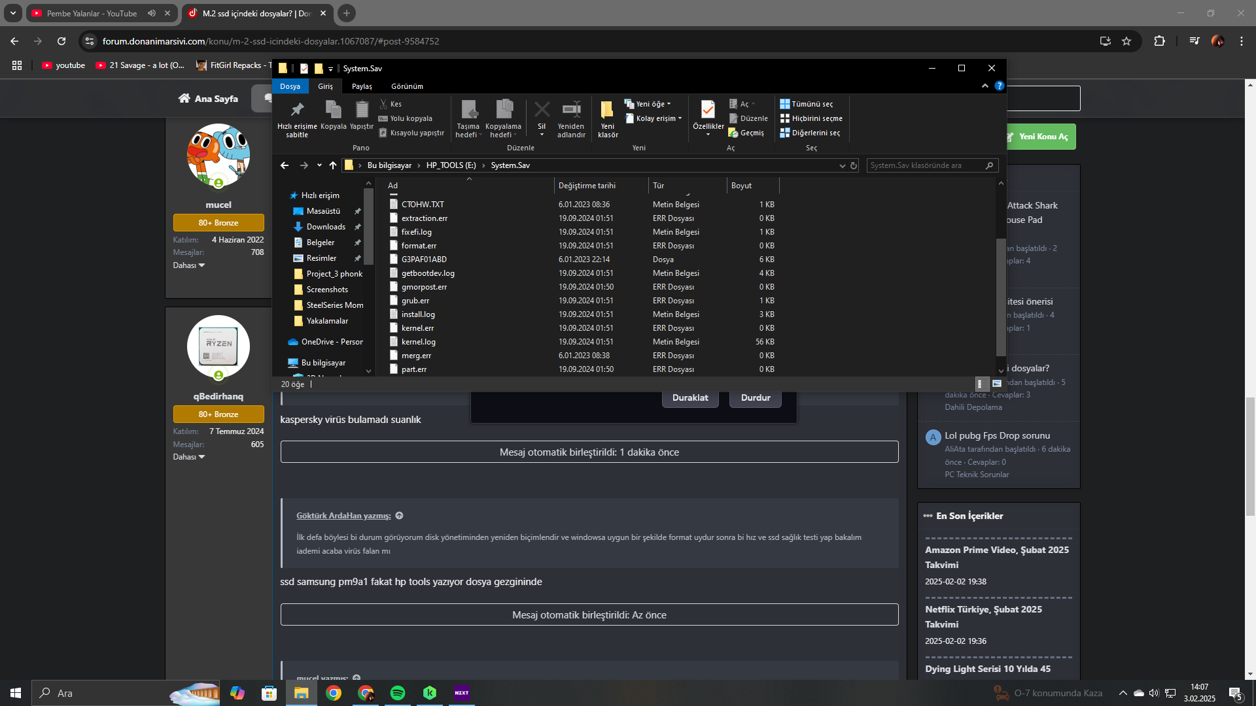Open the Yeni öğe dropdown
The width and height of the screenshot is (1256, 706).
click(x=652, y=104)
